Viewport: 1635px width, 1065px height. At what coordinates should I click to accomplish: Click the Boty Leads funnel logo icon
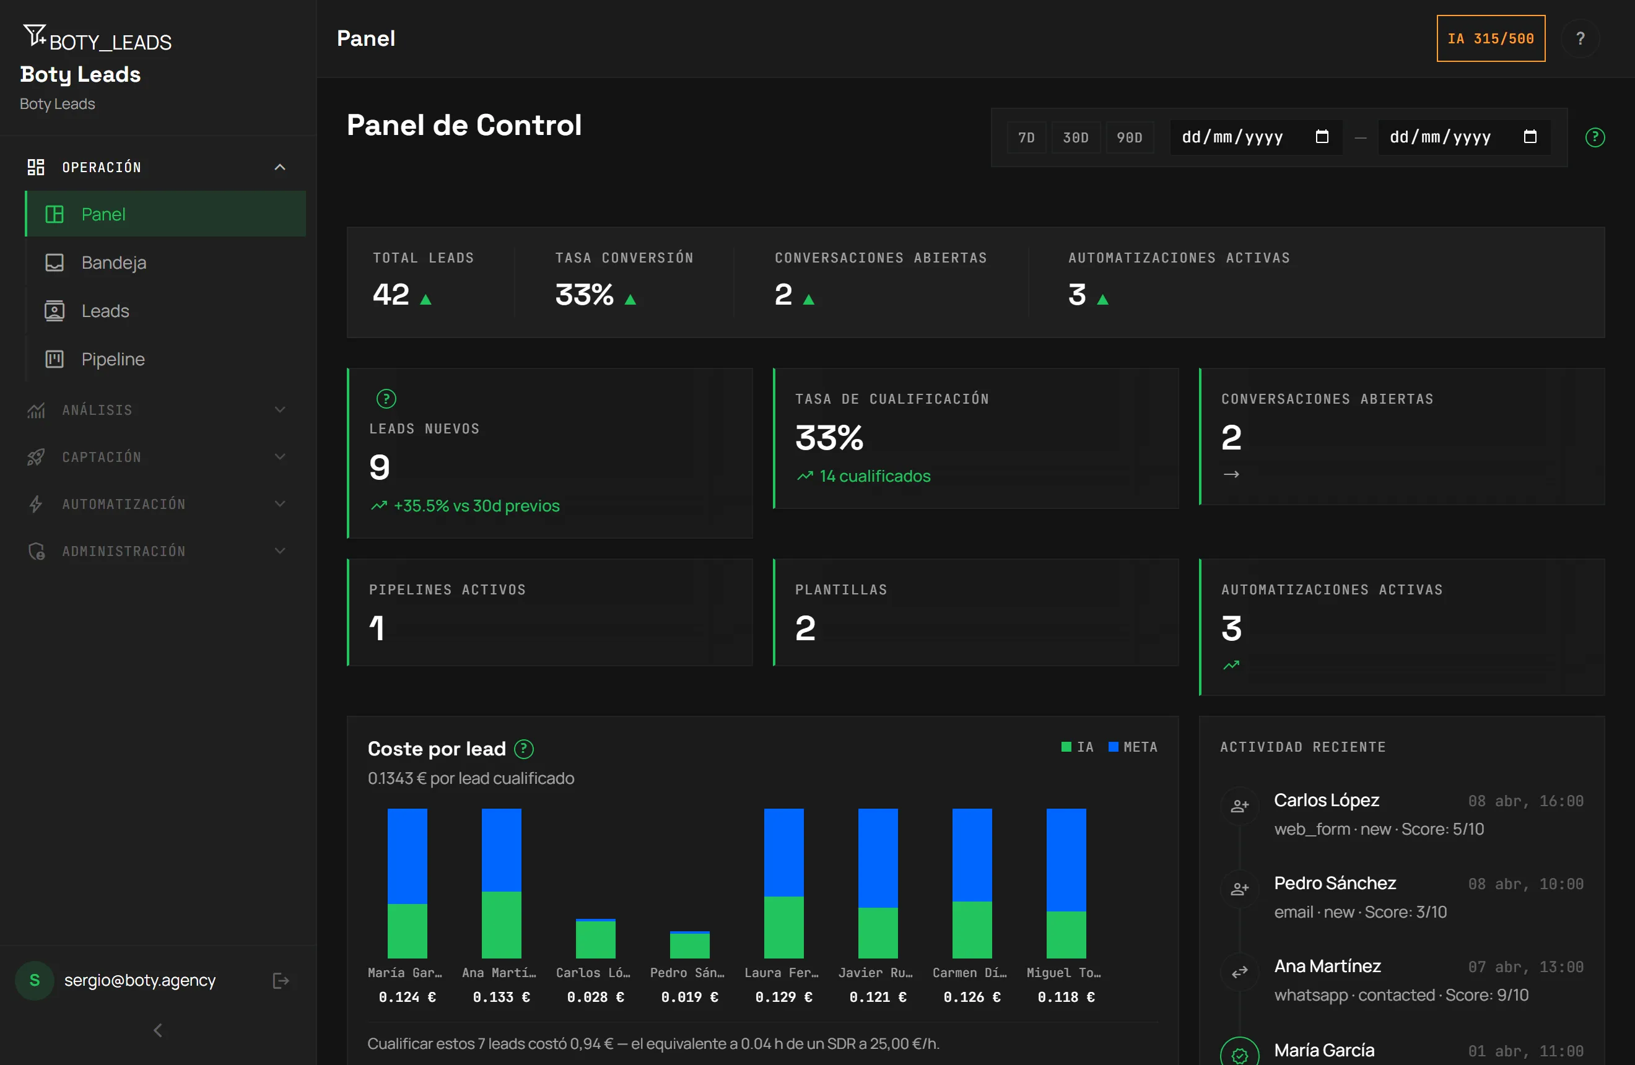[34, 35]
